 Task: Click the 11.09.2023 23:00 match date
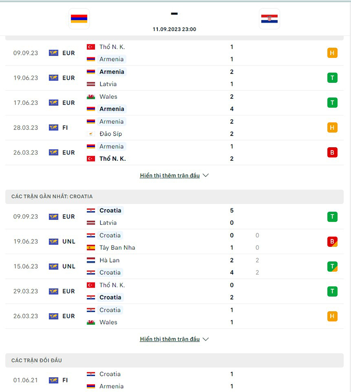click(x=174, y=29)
